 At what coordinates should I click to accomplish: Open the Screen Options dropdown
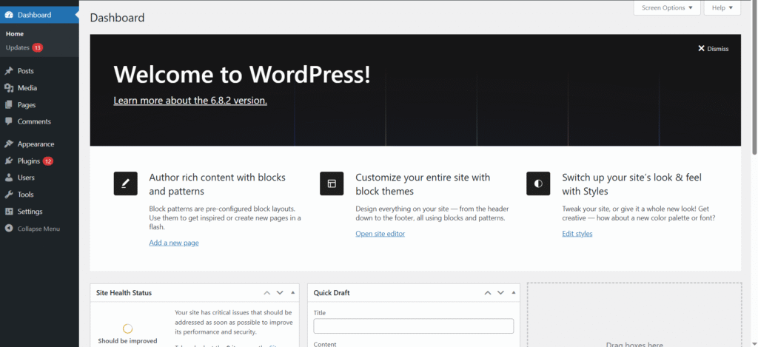[x=667, y=7]
